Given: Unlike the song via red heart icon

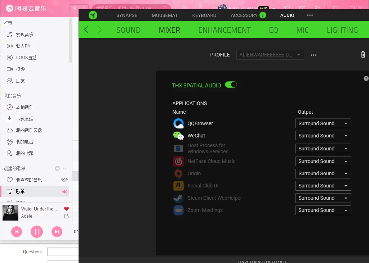Looking at the screenshot, I should click(66, 209).
